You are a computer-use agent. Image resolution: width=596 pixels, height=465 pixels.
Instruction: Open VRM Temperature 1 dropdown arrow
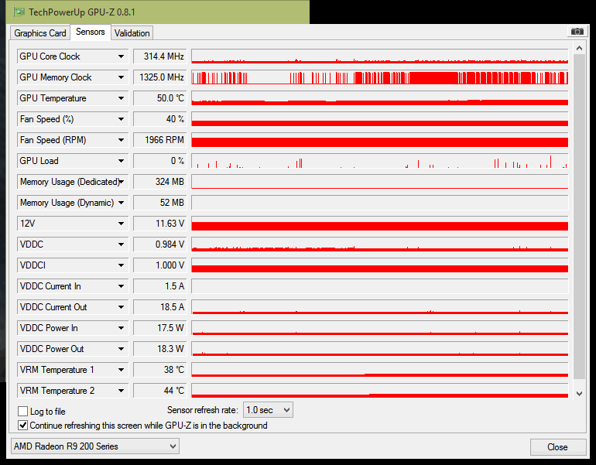point(121,370)
